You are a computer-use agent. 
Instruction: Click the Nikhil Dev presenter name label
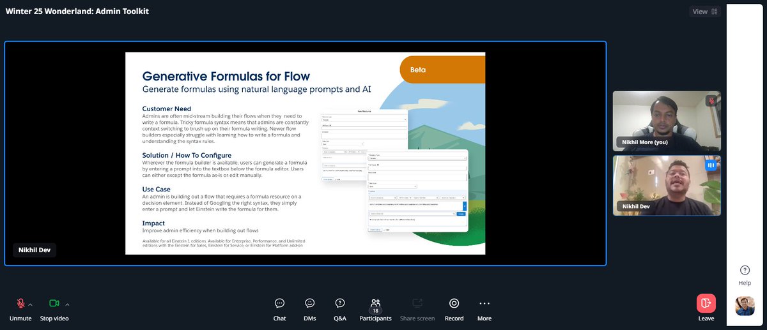tap(35, 250)
